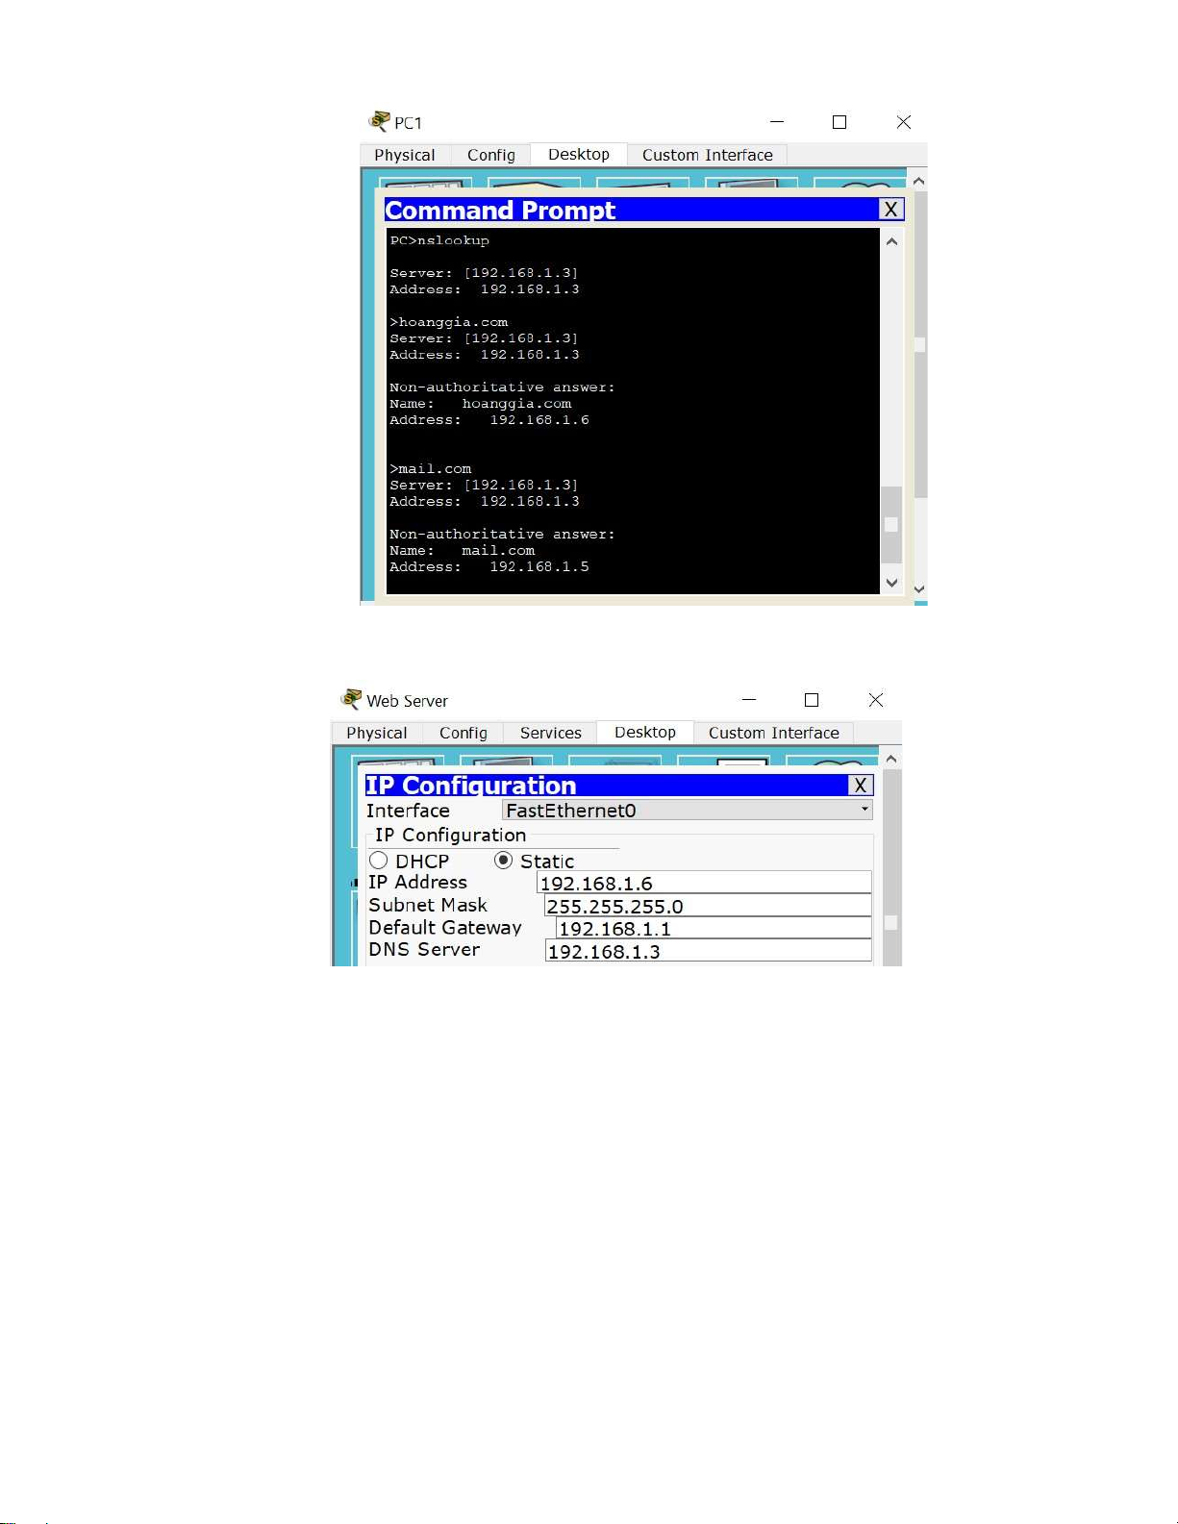Open Custom Interface tab in PC1
The width and height of the screenshot is (1178, 1524).
tap(707, 155)
